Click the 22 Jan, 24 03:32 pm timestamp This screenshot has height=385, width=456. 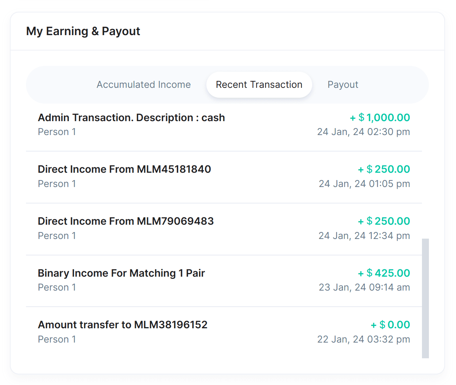coord(363,339)
